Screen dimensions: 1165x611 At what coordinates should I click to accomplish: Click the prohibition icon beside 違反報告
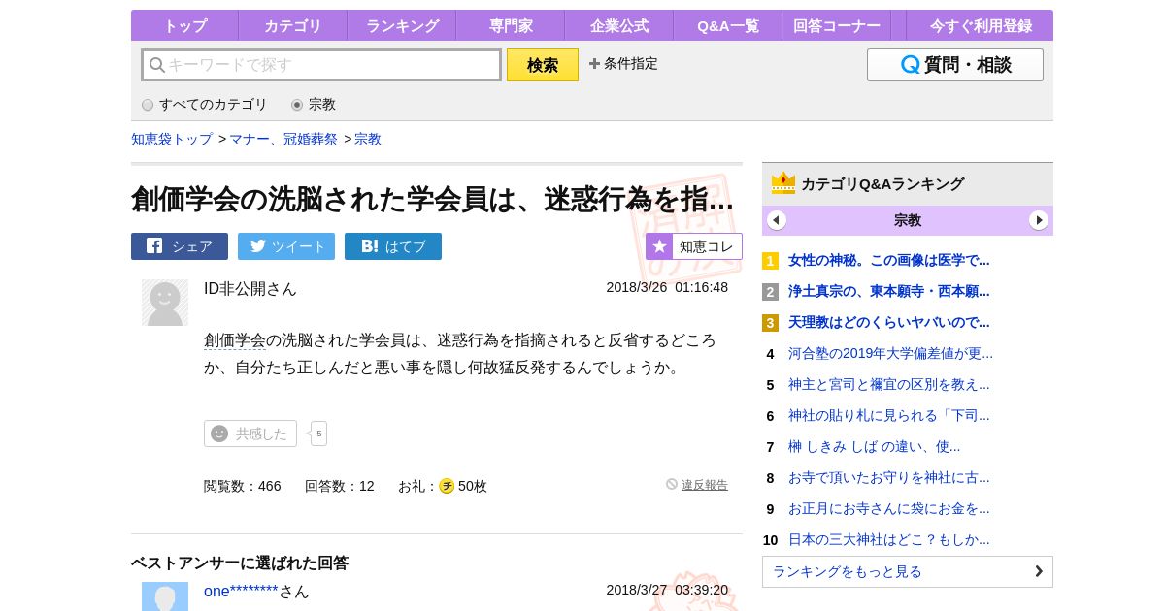[x=672, y=484]
